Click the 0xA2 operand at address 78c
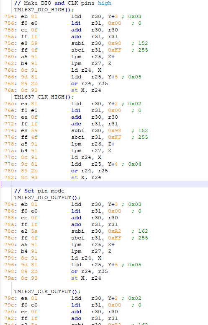208x325 pixels. pyautogui.click(x=115, y=231)
